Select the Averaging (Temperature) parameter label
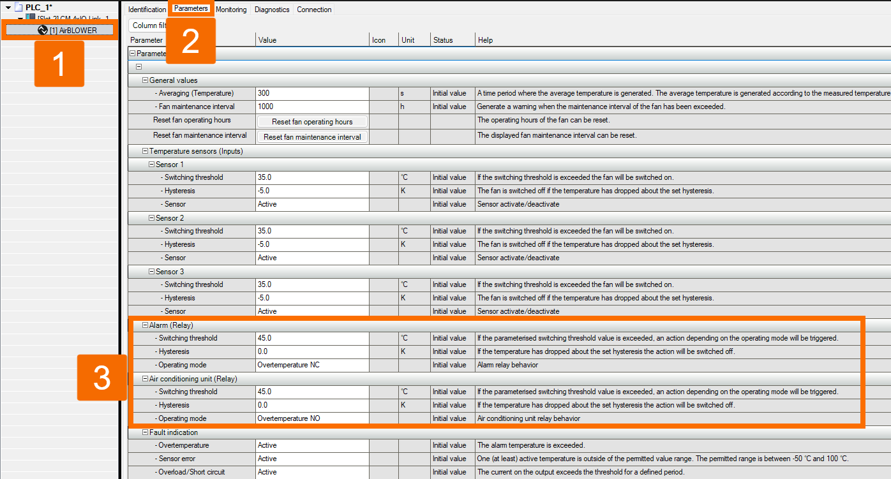The width and height of the screenshot is (891, 479). pyautogui.click(x=196, y=93)
